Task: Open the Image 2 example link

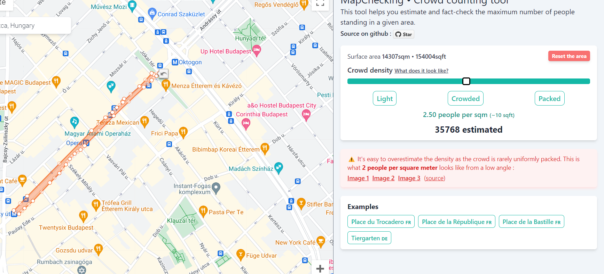Action: 383,178
